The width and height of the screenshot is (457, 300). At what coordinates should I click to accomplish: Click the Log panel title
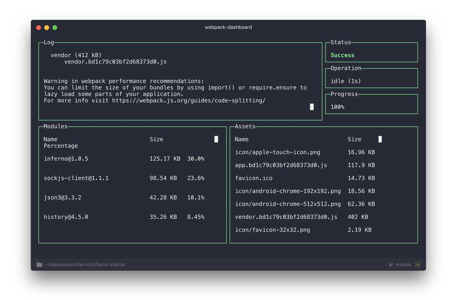(49, 42)
